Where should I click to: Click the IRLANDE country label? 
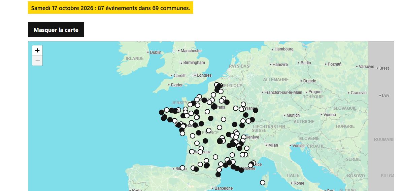[135, 59]
